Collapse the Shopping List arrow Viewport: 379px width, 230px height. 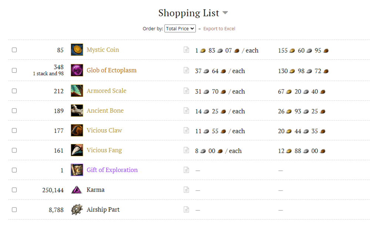225,13
